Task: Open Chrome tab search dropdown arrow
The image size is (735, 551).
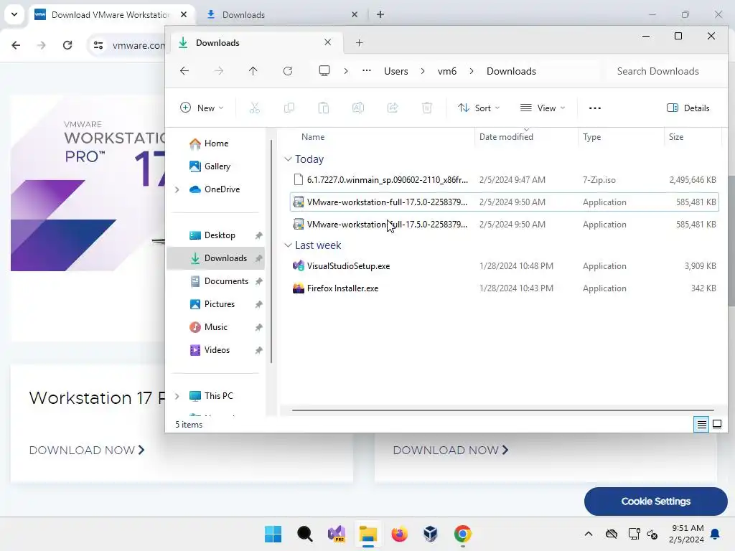Action: tap(14, 14)
